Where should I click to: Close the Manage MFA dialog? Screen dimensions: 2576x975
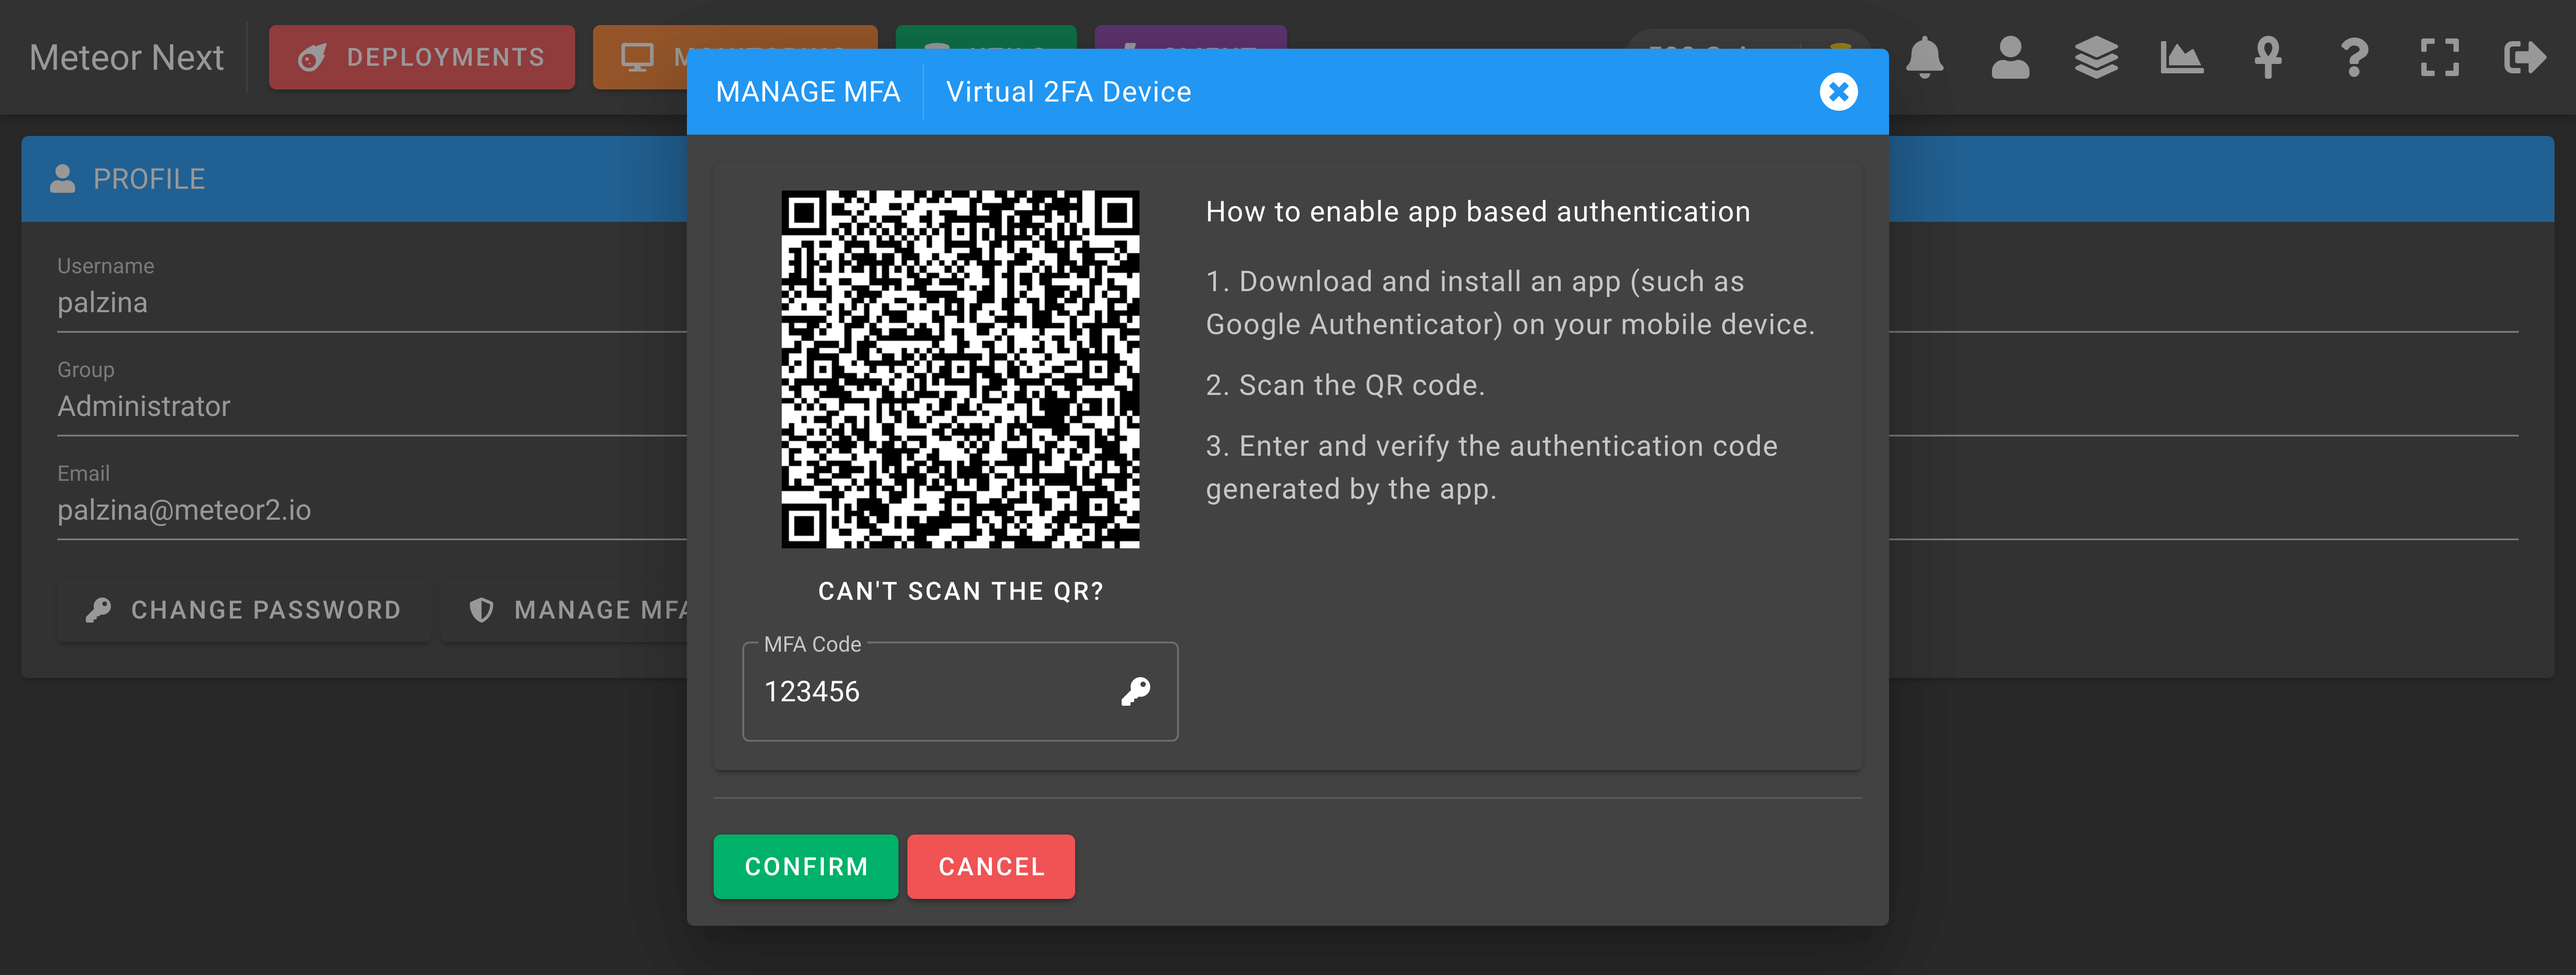click(x=1838, y=92)
